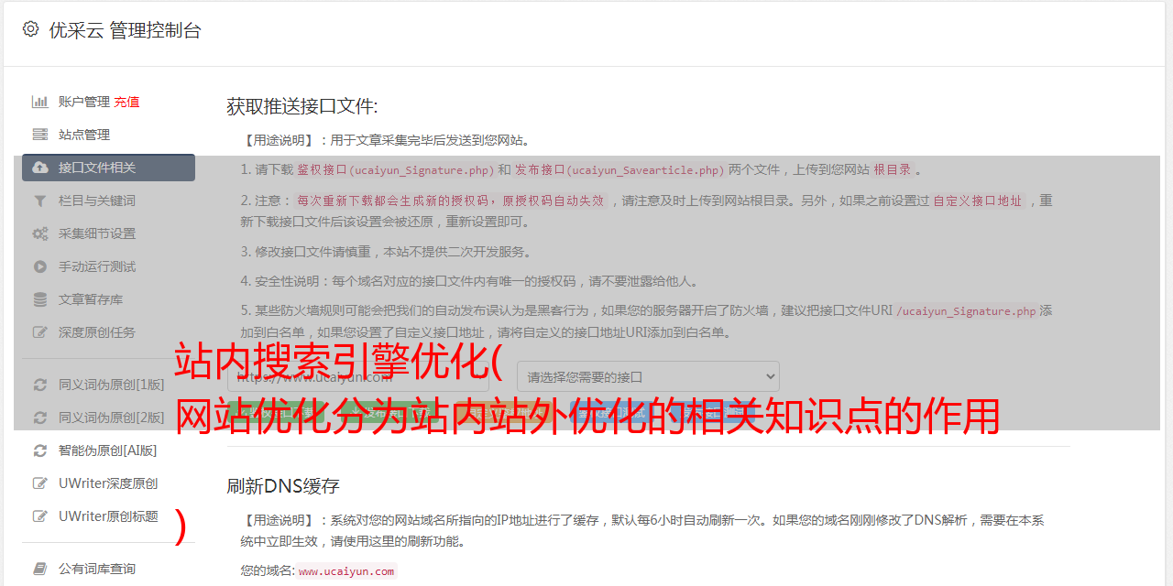Open the https://www.ucaiyun.com domain selector

[358, 376]
